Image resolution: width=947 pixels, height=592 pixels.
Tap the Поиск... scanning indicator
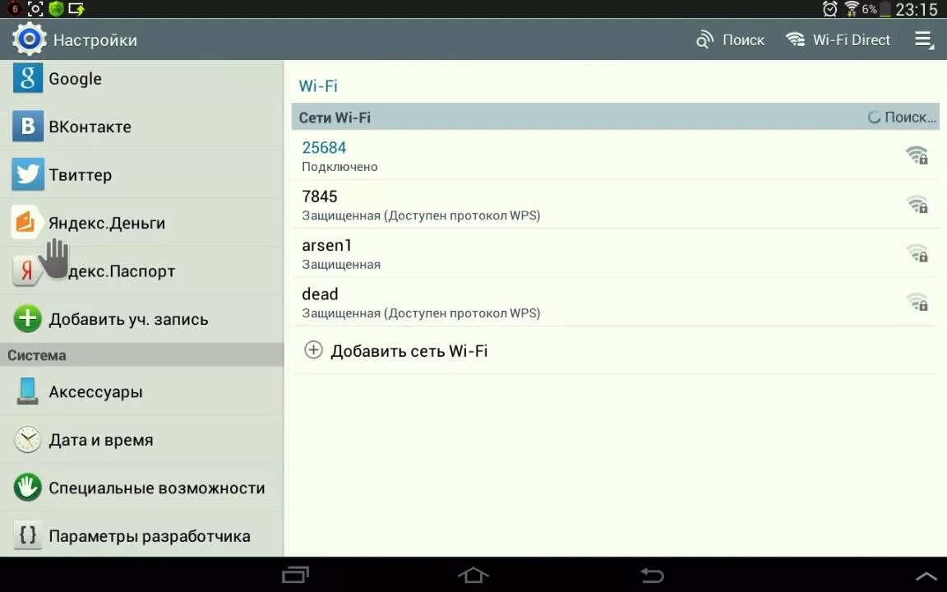click(903, 118)
